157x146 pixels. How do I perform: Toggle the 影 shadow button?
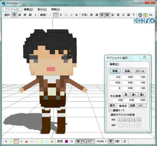[111, 141]
